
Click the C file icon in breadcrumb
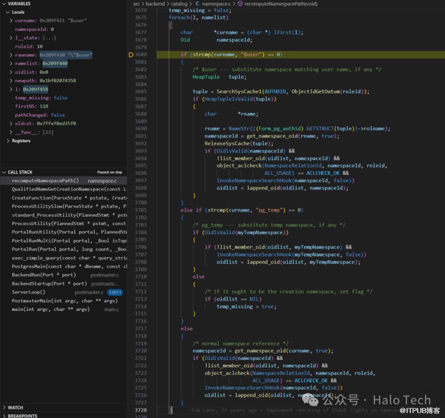pos(197,3)
